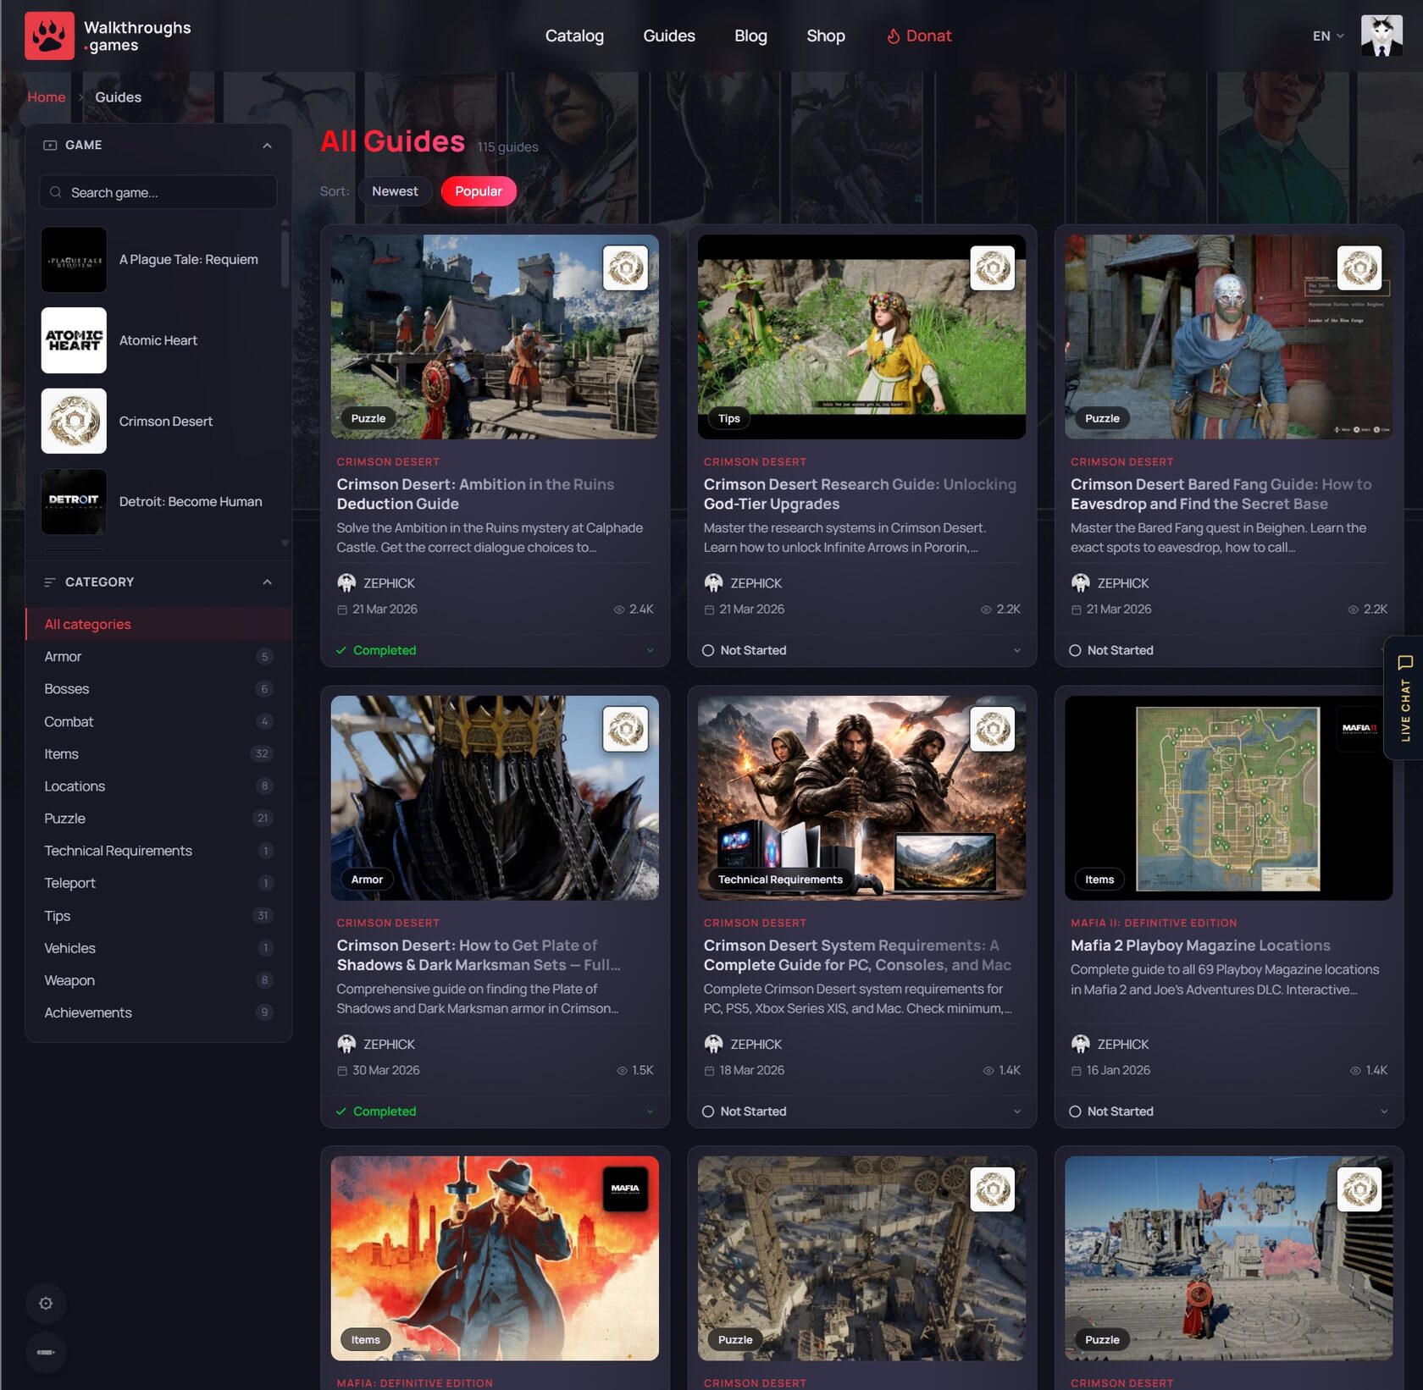The width and height of the screenshot is (1423, 1390).
Task: Open the Live Chat panel
Action: pyautogui.click(x=1404, y=698)
